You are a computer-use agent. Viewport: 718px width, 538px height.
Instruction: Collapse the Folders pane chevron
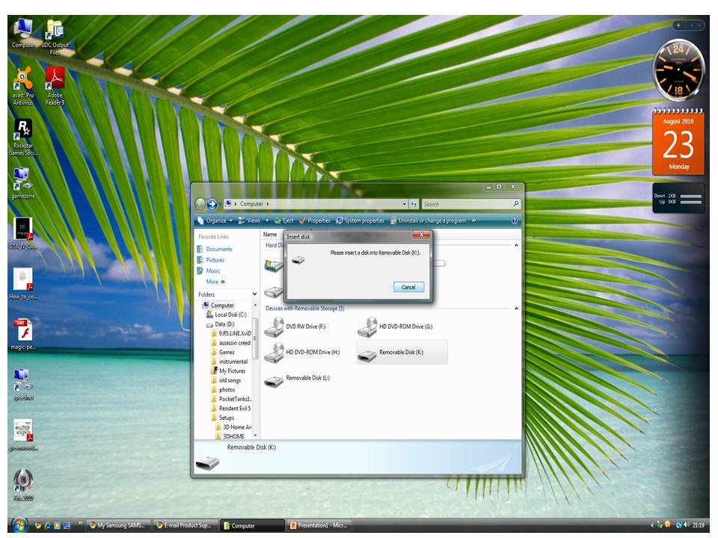tap(255, 294)
